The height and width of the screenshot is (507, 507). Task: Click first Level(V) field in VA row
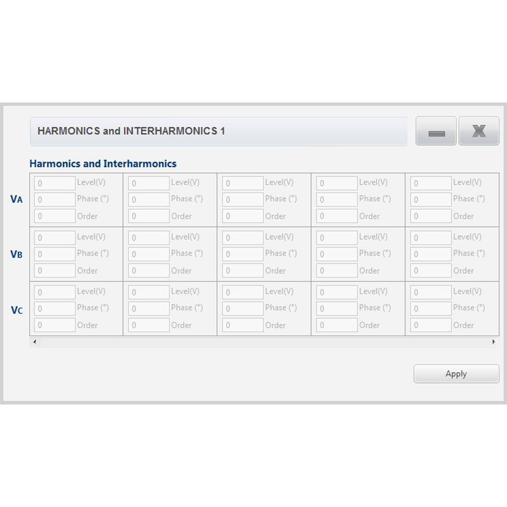[x=54, y=183]
